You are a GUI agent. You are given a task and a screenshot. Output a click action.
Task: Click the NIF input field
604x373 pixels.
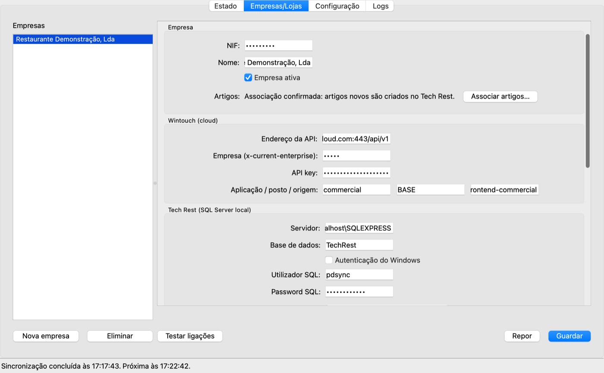[278, 45]
